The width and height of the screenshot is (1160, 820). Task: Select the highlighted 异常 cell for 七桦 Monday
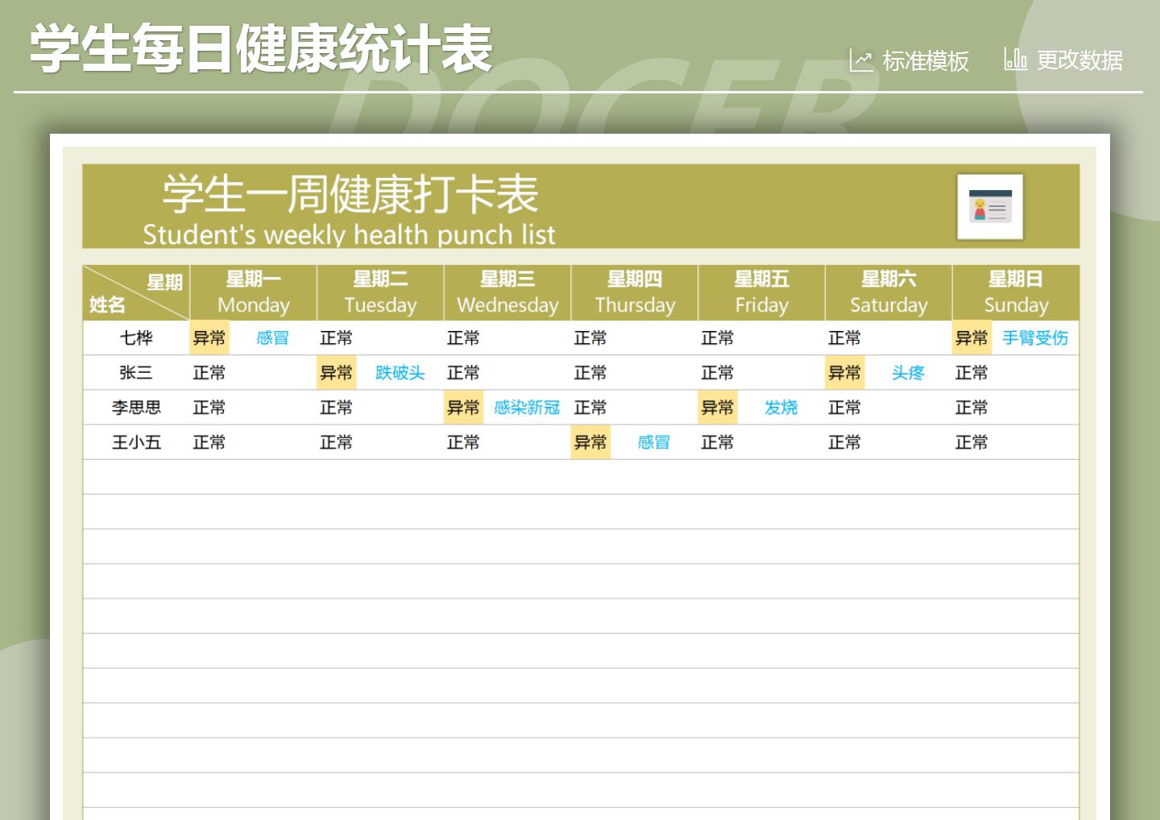pos(209,338)
